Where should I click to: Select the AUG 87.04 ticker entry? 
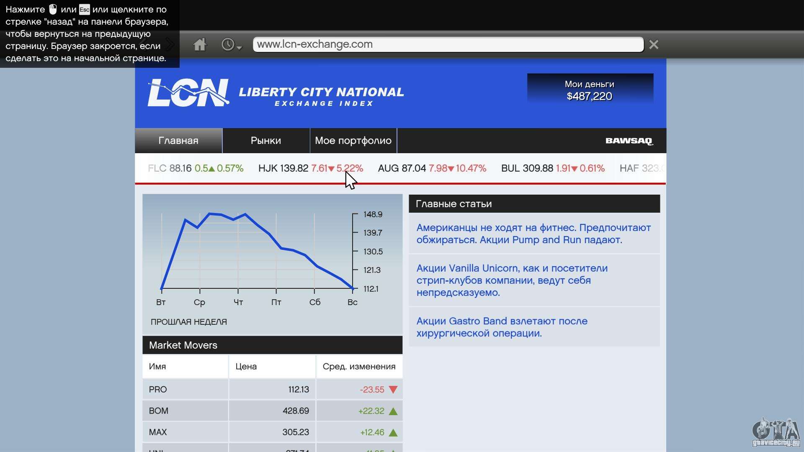coord(432,168)
